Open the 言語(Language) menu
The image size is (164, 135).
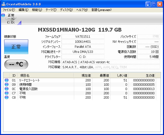(101, 10)
